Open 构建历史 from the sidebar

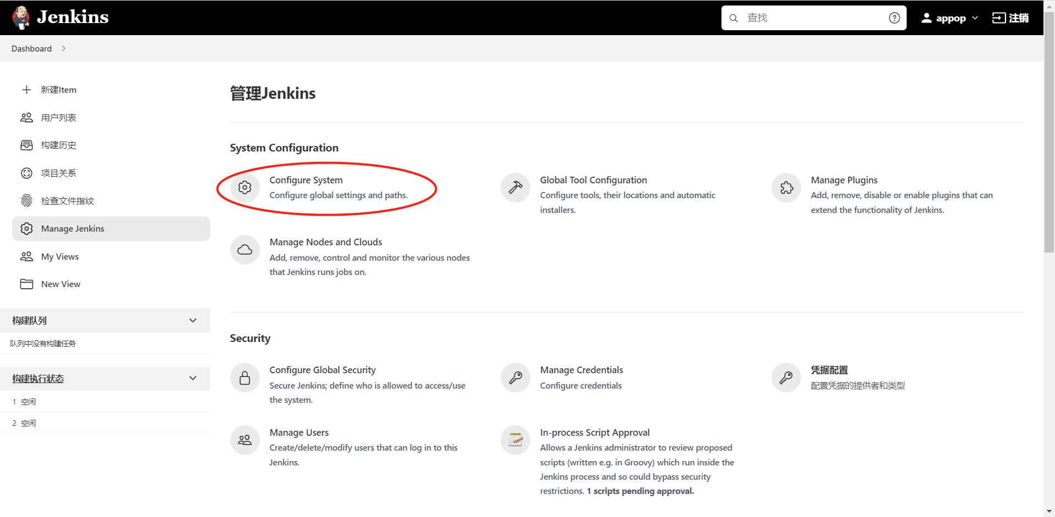(x=58, y=145)
